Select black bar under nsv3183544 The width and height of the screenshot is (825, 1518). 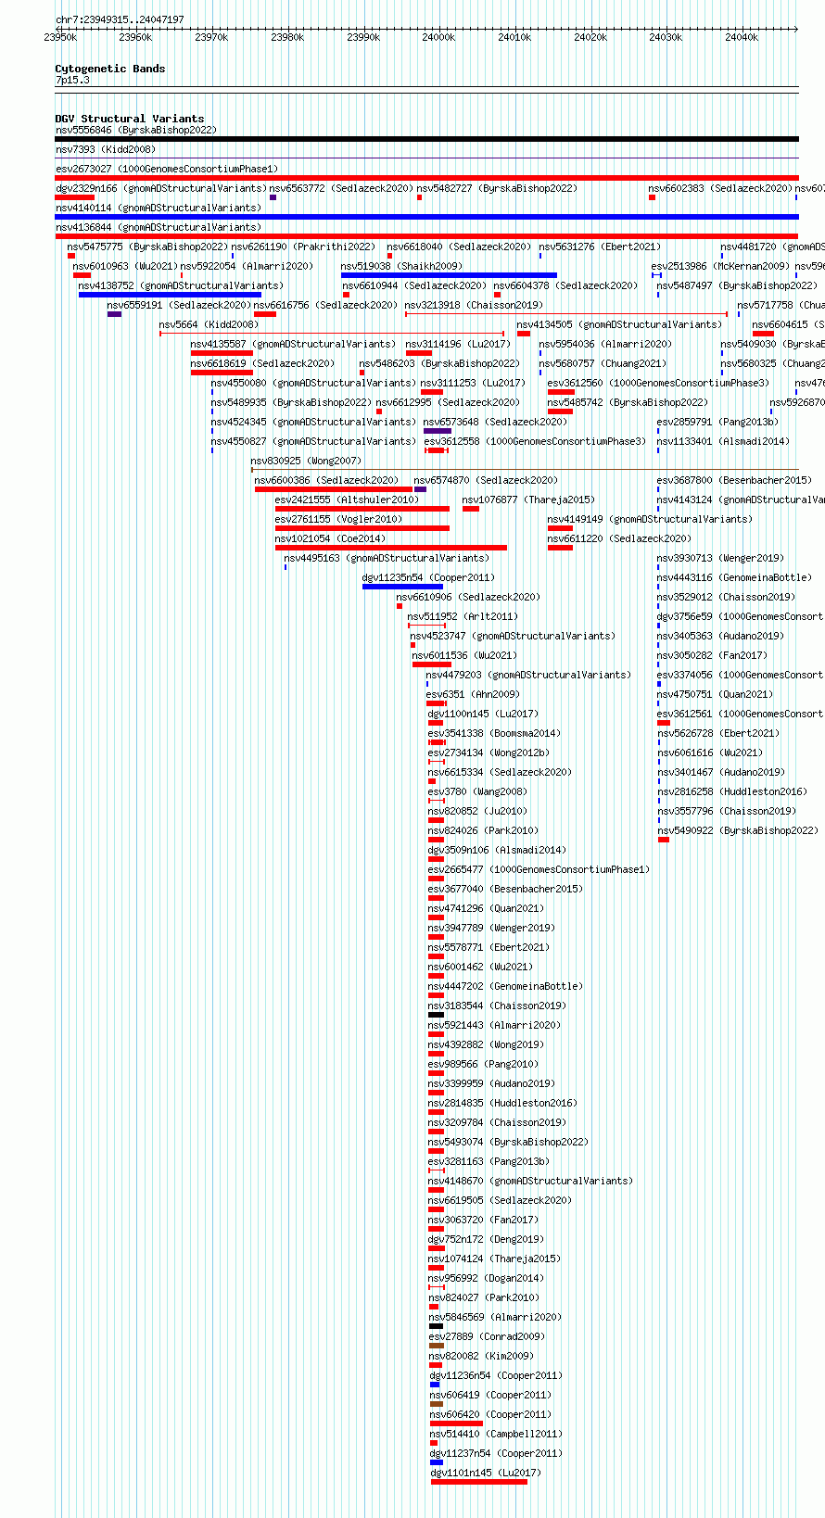[x=437, y=1015]
